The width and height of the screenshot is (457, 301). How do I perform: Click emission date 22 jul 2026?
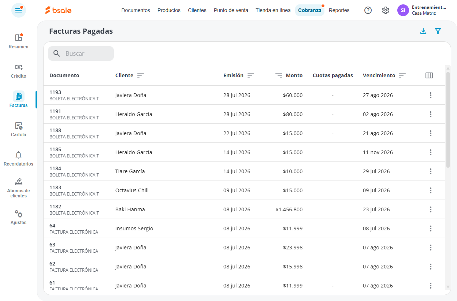coord(237,133)
